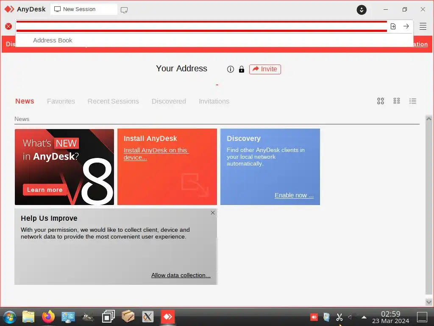The image size is (434, 326).
Task: Open the window switcher taskbar icon
Action: click(108, 317)
